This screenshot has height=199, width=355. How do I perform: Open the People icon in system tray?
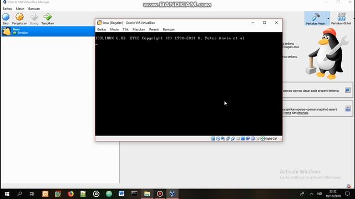click(302, 194)
